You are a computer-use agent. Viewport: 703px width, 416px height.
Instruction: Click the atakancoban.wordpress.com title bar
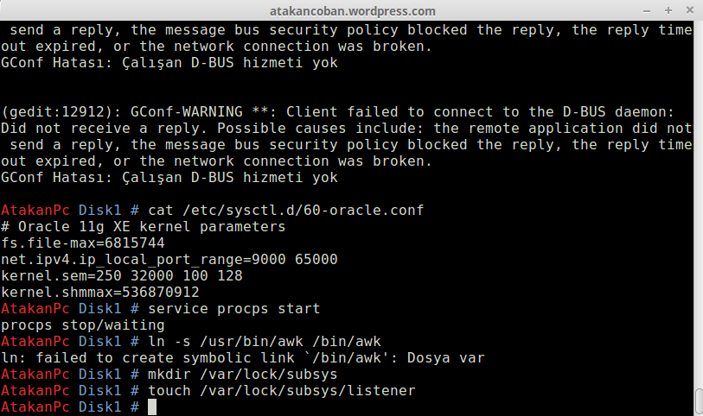pyautogui.click(x=353, y=10)
